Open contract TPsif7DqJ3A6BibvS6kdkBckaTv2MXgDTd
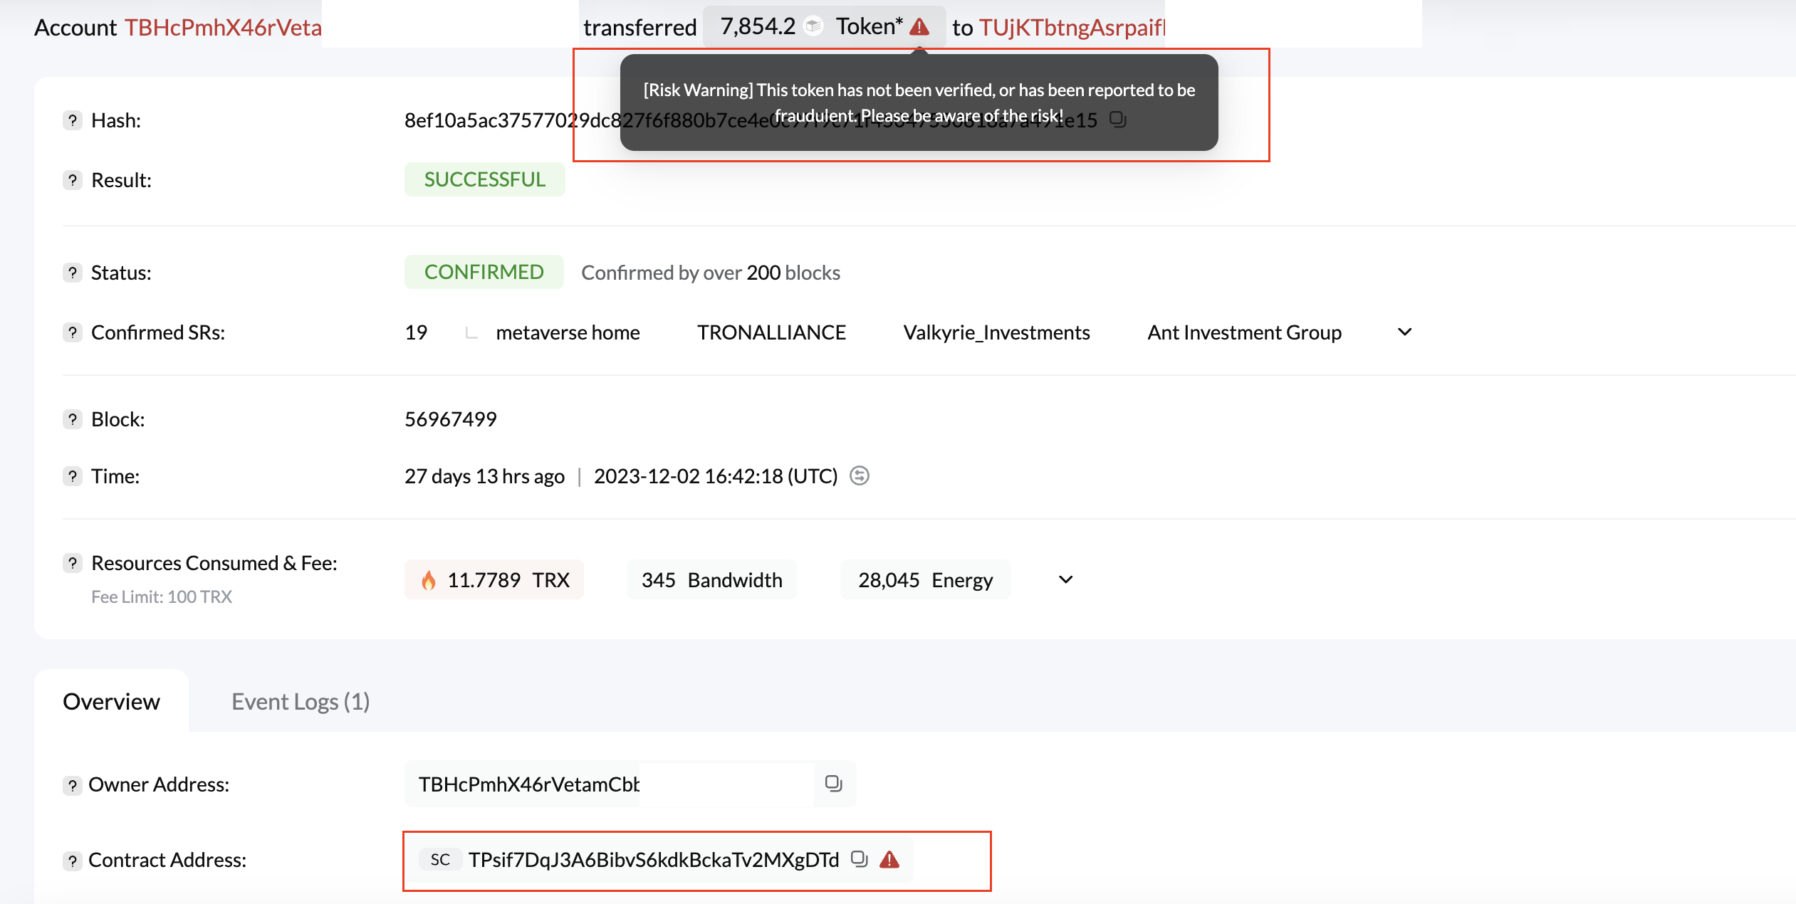 (x=653, y=860)
